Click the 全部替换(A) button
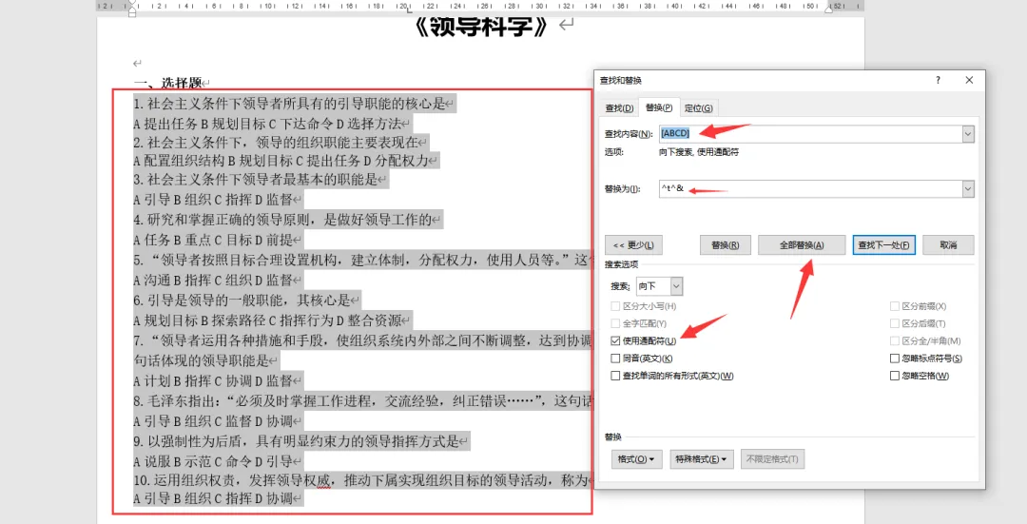This screenshot has width=1027, height=524. (x=802, y=245)
